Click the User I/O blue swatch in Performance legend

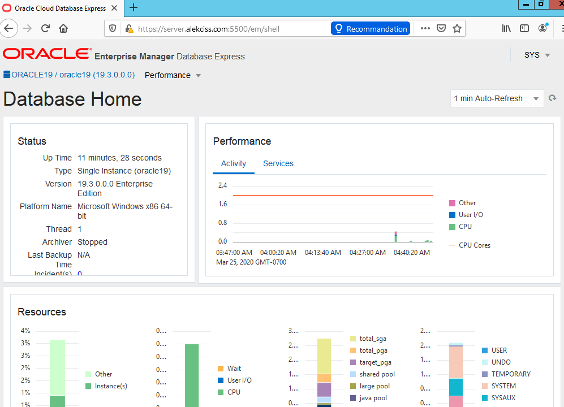point(452,215)
